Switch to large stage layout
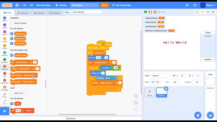The width and height of the screenshot is (217, 122). pyautogui.click(x=208, y=12)
